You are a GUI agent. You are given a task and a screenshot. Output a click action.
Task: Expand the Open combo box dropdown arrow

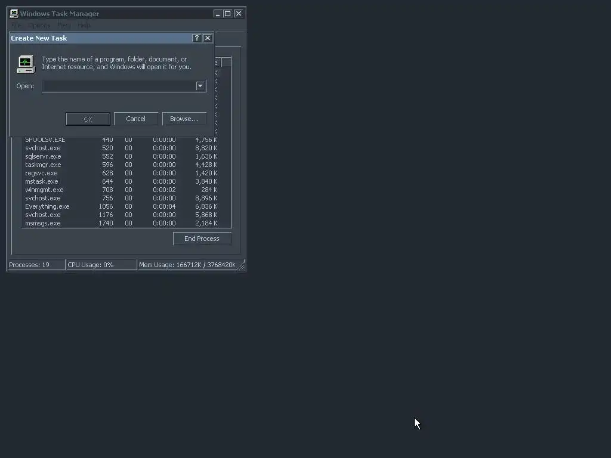(200, 86)
